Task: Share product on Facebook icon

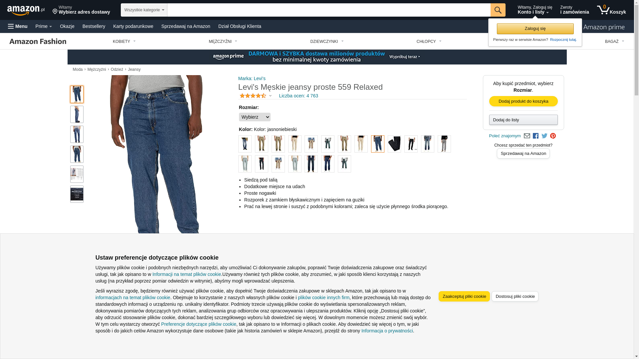Action: click(535, 136)
